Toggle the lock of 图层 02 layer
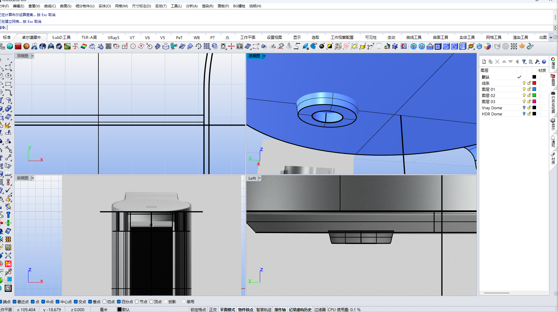 click(529, 96)
